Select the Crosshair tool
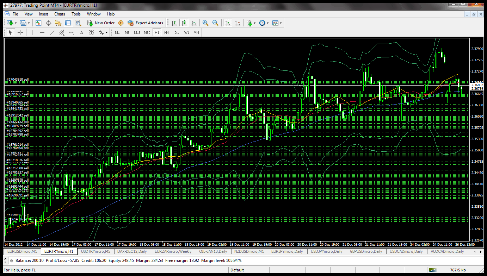 20,32
